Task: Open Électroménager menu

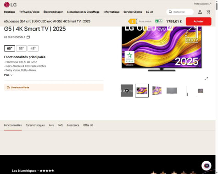Action: coord(53,12)
